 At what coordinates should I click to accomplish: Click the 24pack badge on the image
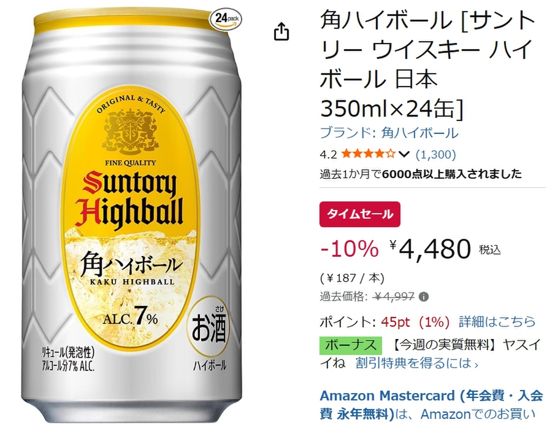[225, 18]
